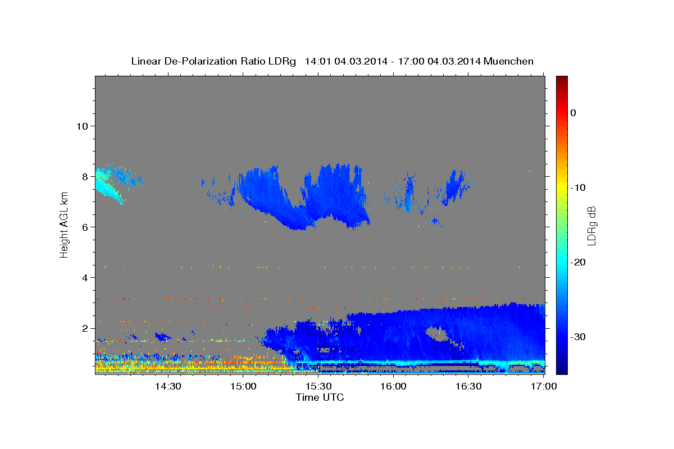Click the height tick label 4
The image size is (674, 449).
(x=84, y=277)
